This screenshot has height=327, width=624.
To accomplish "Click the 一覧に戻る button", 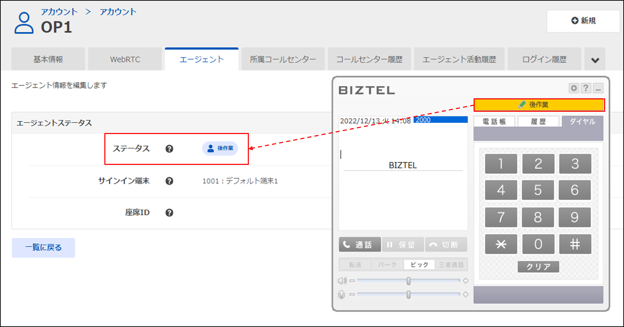I will [43, 247].
